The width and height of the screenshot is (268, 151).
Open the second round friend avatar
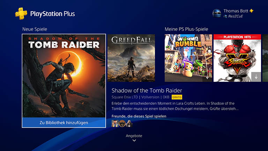(x=122, y=123)
